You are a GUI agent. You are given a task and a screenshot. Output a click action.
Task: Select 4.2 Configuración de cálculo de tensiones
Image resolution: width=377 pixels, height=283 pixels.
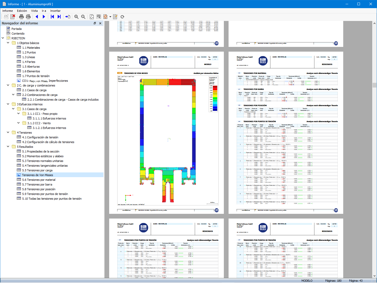coord(48,142)
